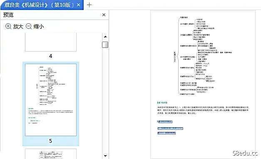Close the 濮良贵《机械设计》tab

(78, 5)
